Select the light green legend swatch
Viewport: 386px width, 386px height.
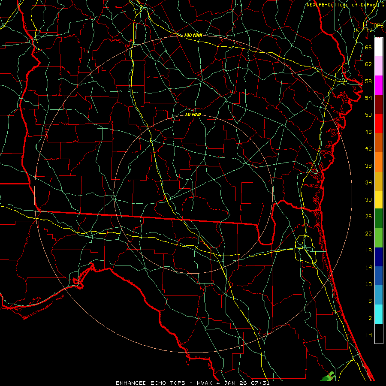(x=379, y=238)
